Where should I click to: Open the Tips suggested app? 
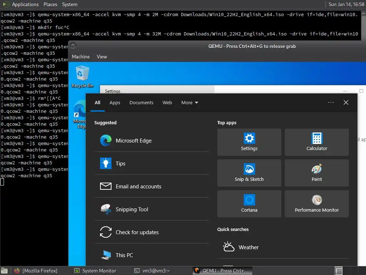[x=151, y=163]
